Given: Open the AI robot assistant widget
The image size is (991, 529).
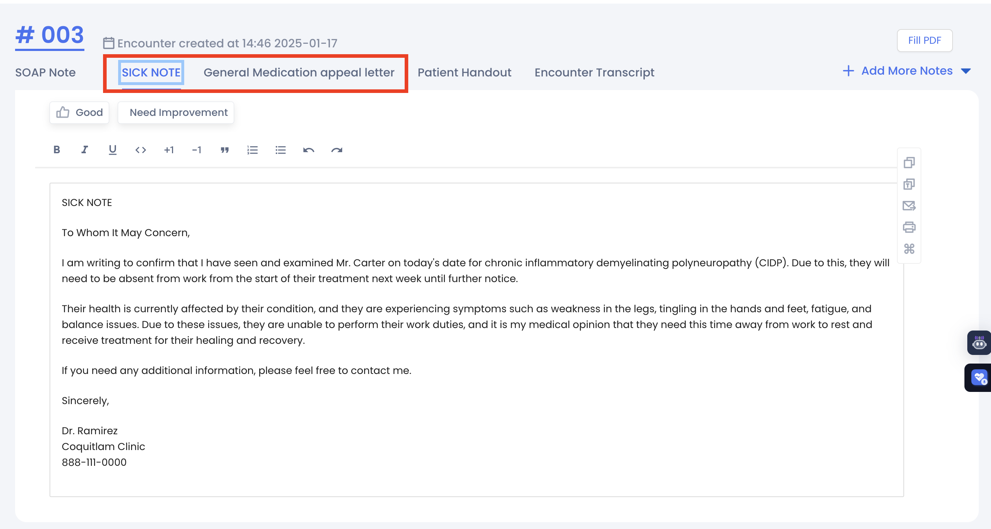Looking at the screenshot, I should click(x=979, y=342).
